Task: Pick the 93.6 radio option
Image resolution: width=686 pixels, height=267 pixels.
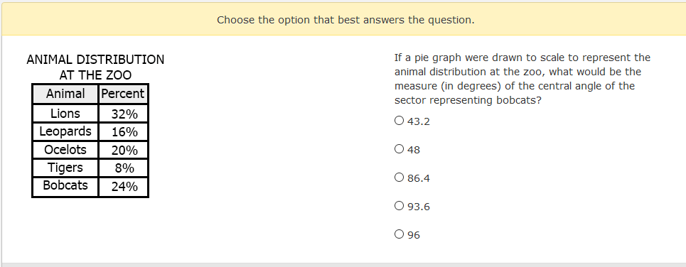Action: click(x=399, y=206)
